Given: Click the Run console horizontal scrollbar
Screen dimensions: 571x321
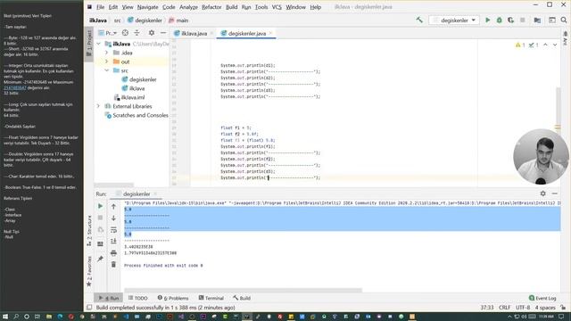Looking at the screenshot, I should coord(244,290).
